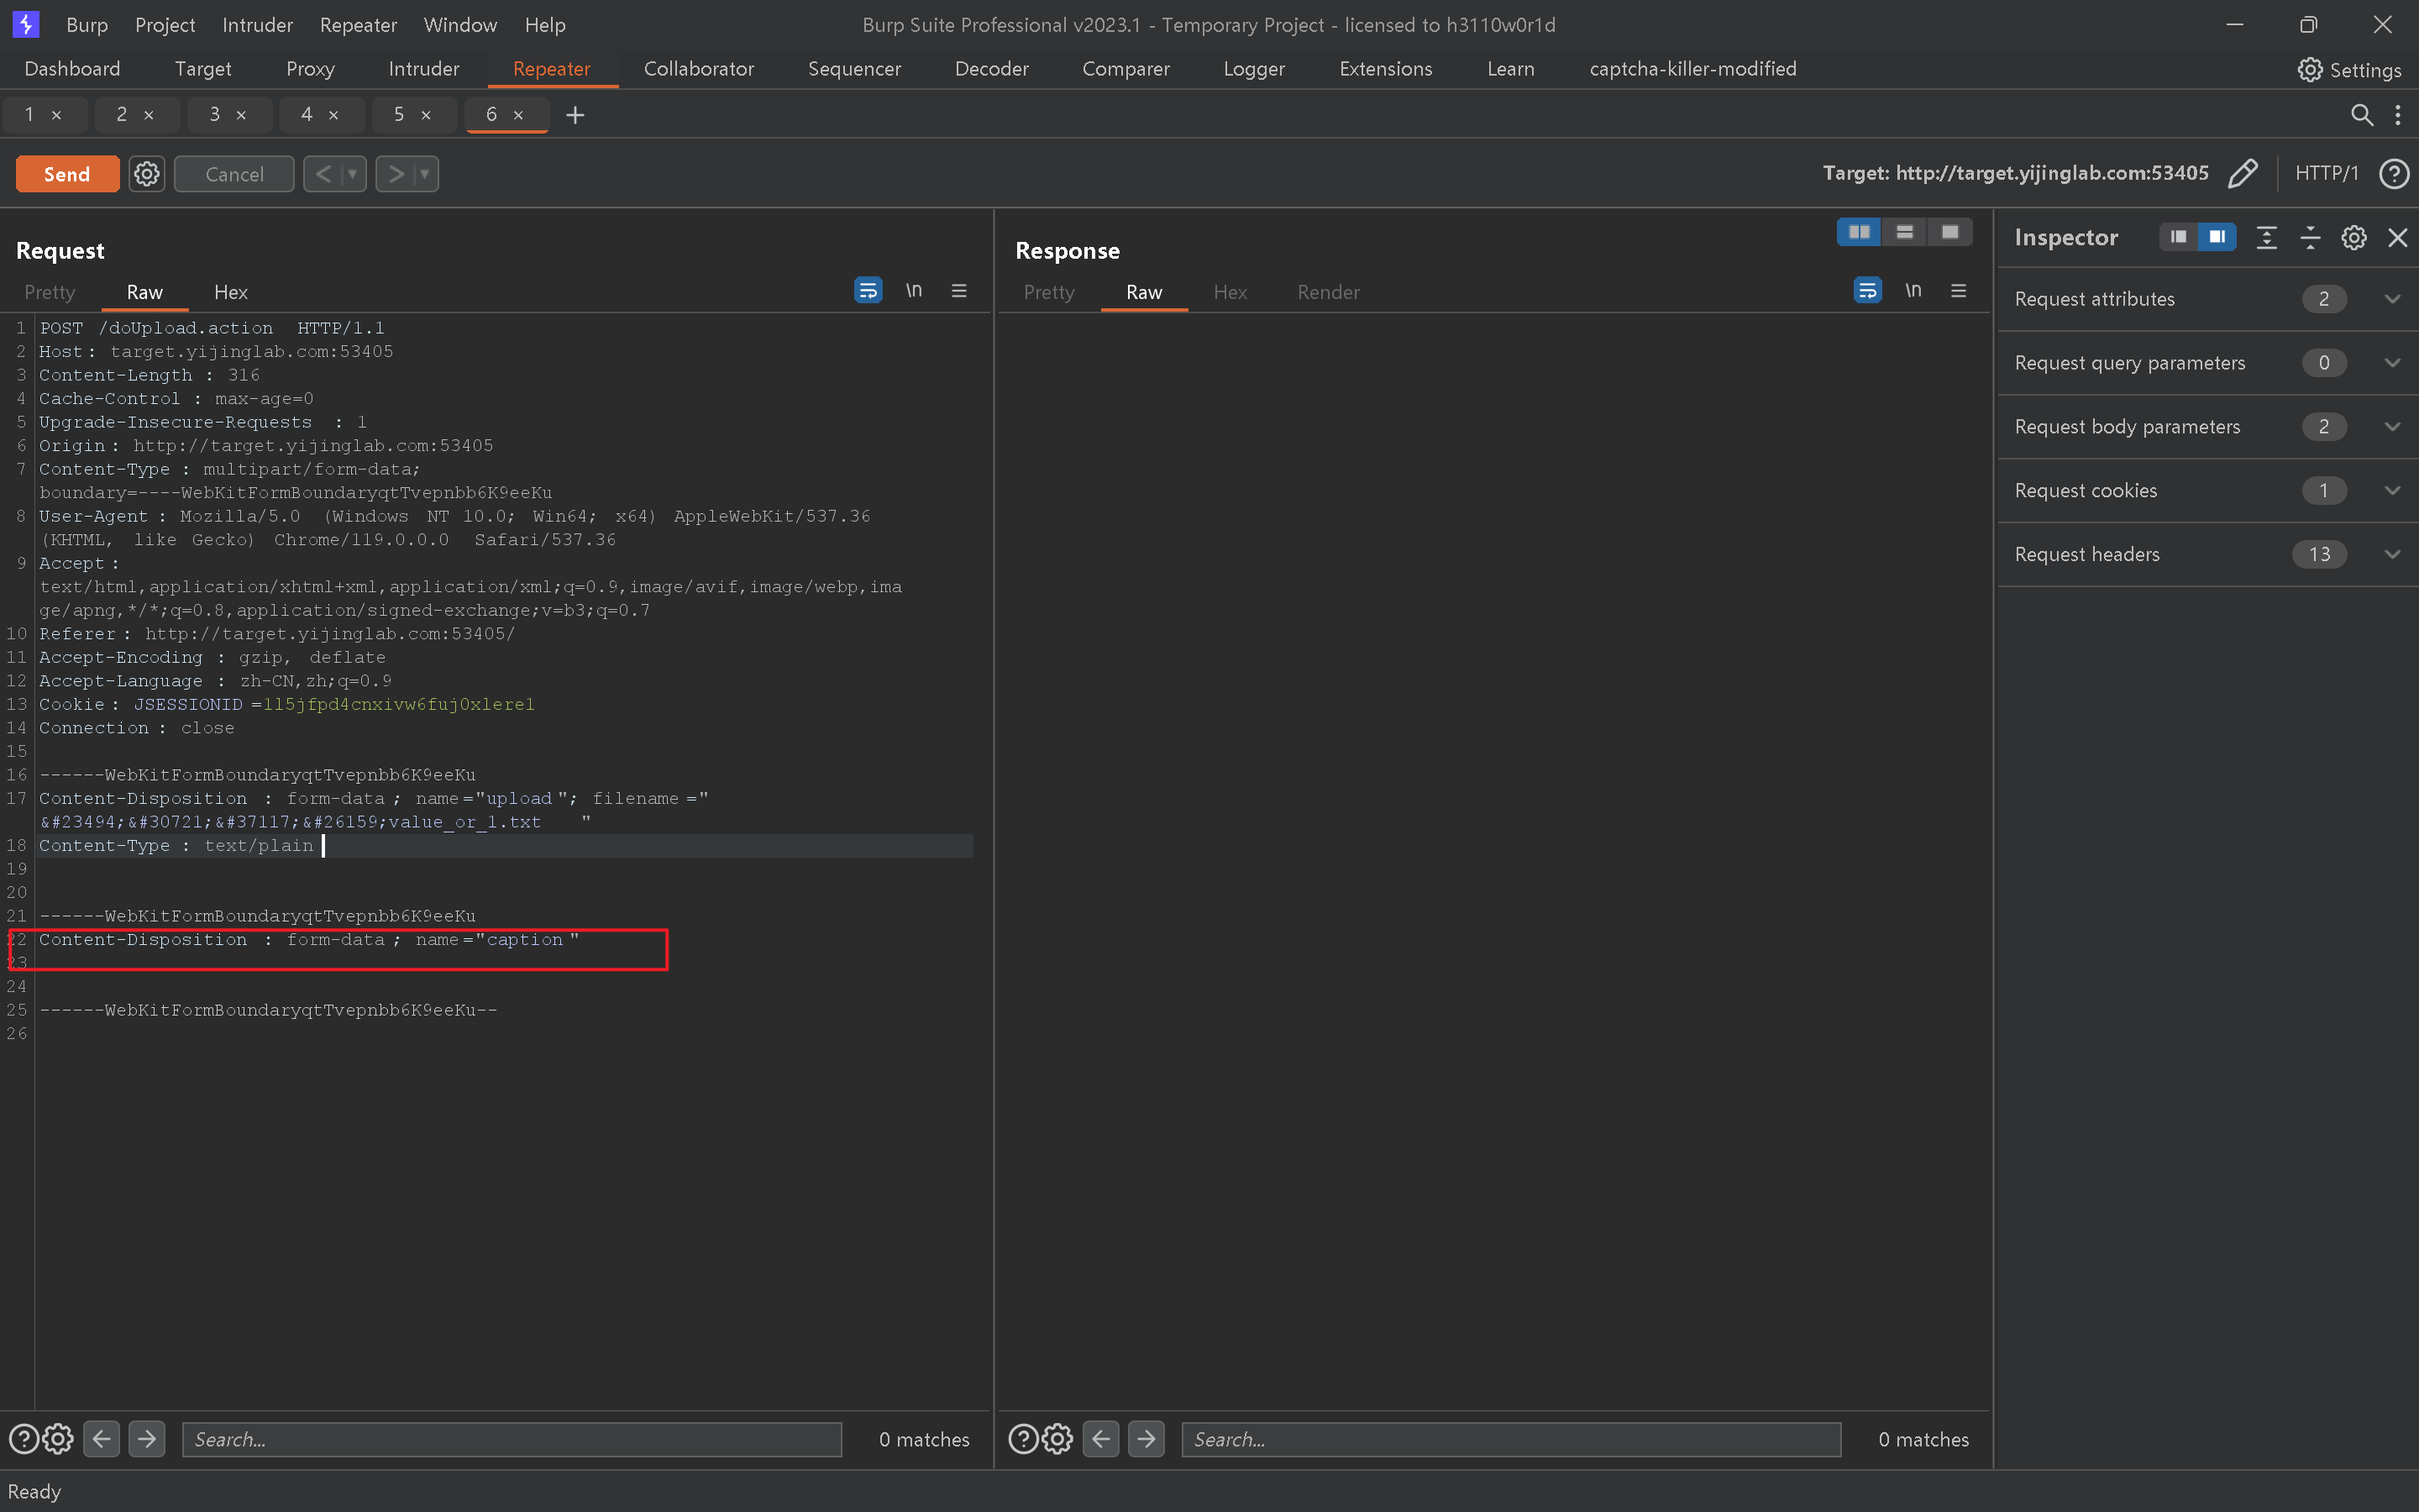This screenshot has width=2419, height=1512.
Task: Expand Request cookies section
Action: 2392,490
